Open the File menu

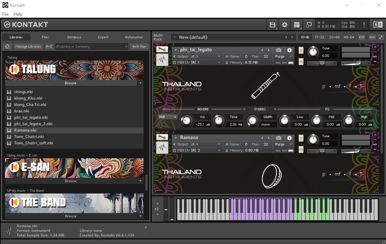coord(5,14)
